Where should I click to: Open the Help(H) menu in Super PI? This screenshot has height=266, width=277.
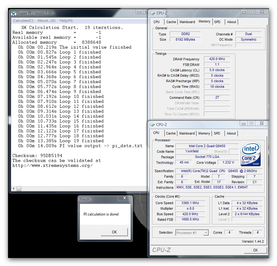pos(66,21)
